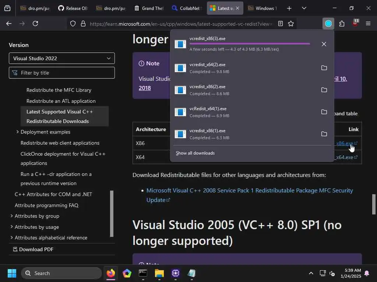
Task: Select Latest Supported Visual C++ Redistributable Downloads
Action: coord(64,116)
